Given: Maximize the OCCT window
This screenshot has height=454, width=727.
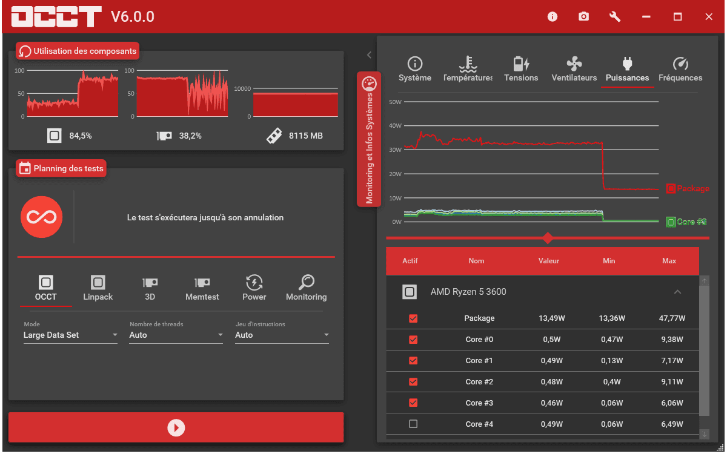Looking at the screenshot, I should pos(678,17).
